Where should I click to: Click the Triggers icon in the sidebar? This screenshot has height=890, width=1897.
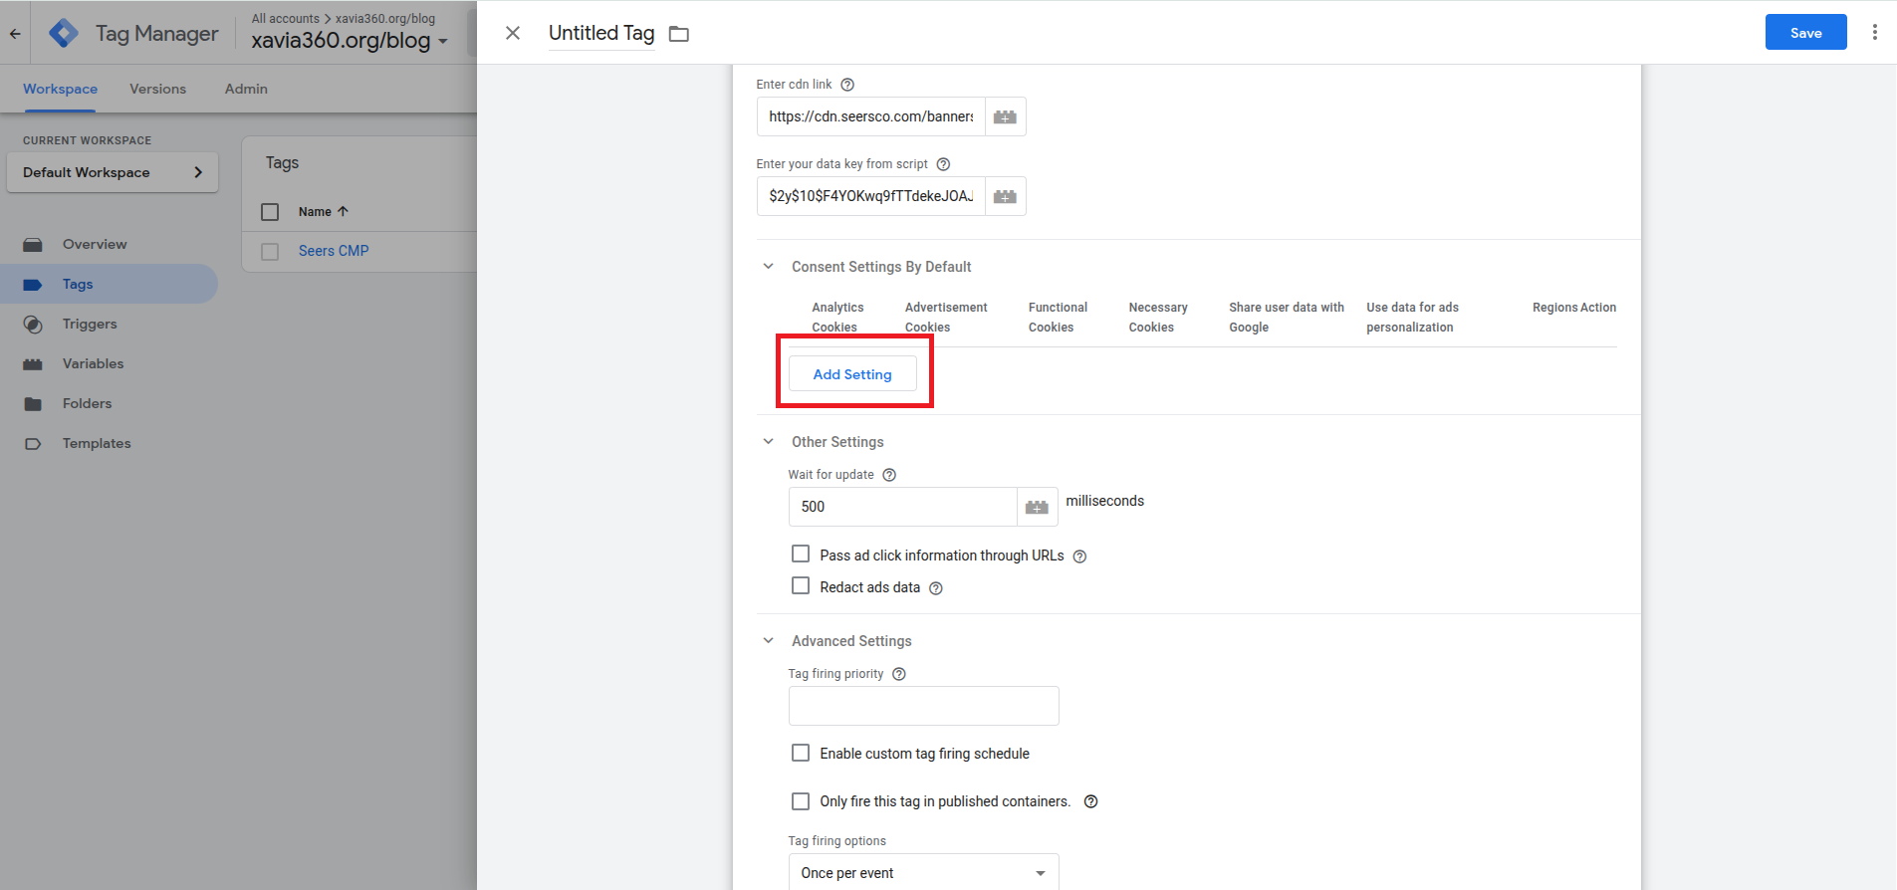[33, 324]
